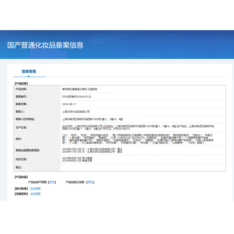The height and width of the screenshot is (234, 234).
Task: Click the 2024年11月13日 inspection record line
Action: pyautogui.click(x=92, y=152)
